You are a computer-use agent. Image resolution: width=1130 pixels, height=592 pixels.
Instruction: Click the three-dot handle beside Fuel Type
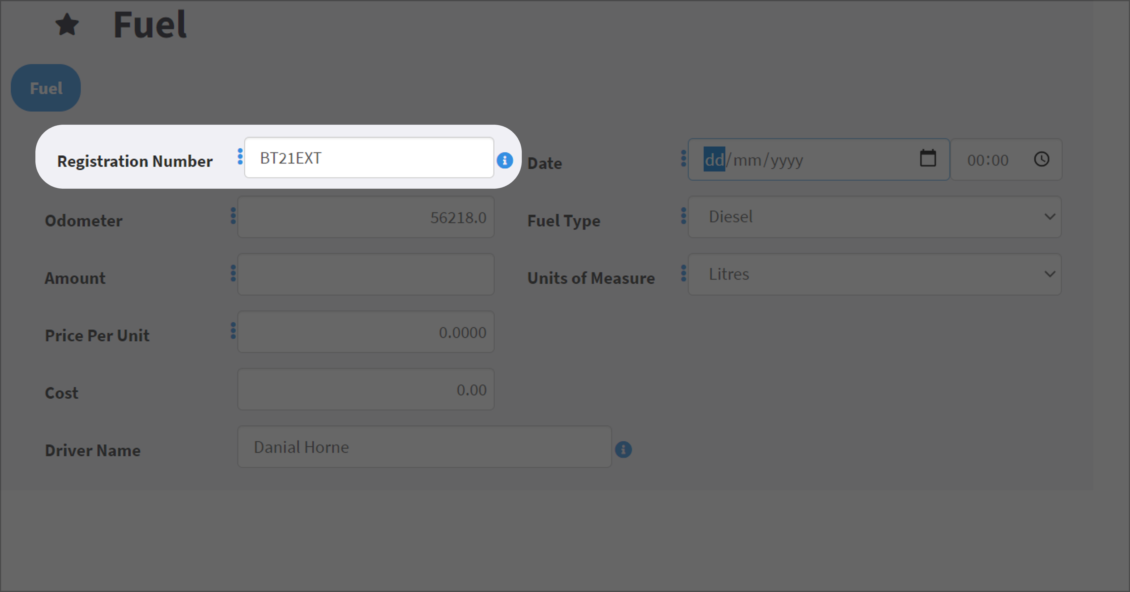click(x=683, y=216)
